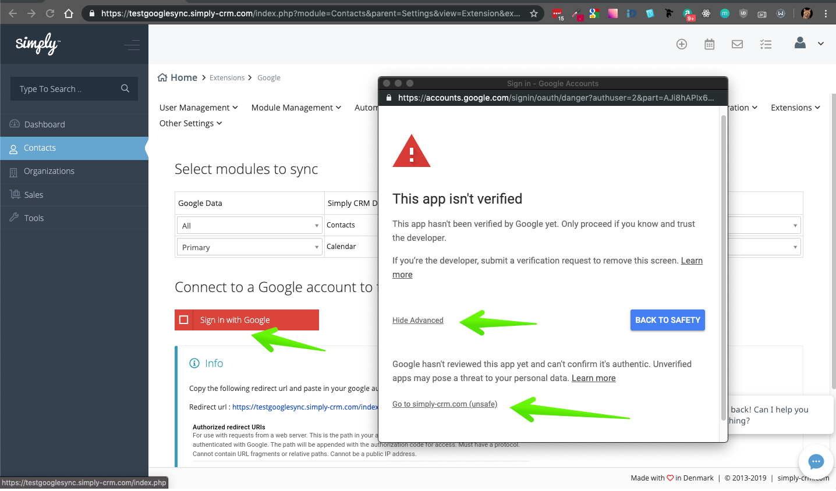Open the Google extension icon
Screen dimensions: 836x491
[x=594, y=13]
